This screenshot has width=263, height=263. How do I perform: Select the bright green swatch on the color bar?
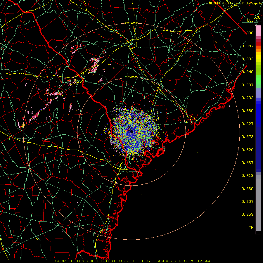pos(258,80)
